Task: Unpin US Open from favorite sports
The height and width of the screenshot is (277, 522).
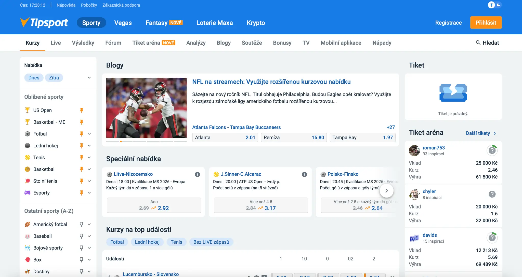Action: point(82,110)
